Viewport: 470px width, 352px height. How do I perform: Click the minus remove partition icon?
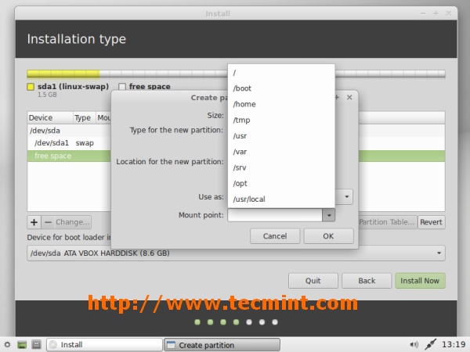pos(48,222)
